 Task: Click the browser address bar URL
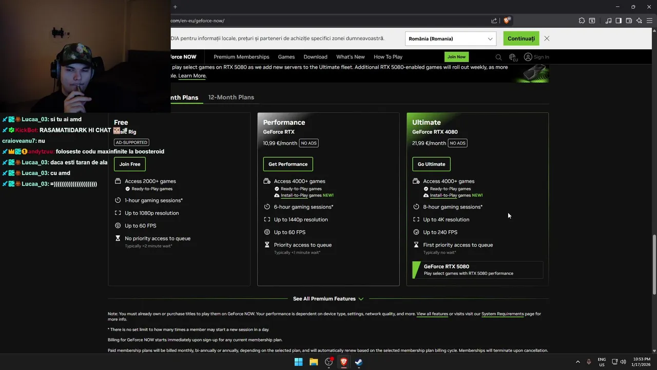(x=198, y=21)
